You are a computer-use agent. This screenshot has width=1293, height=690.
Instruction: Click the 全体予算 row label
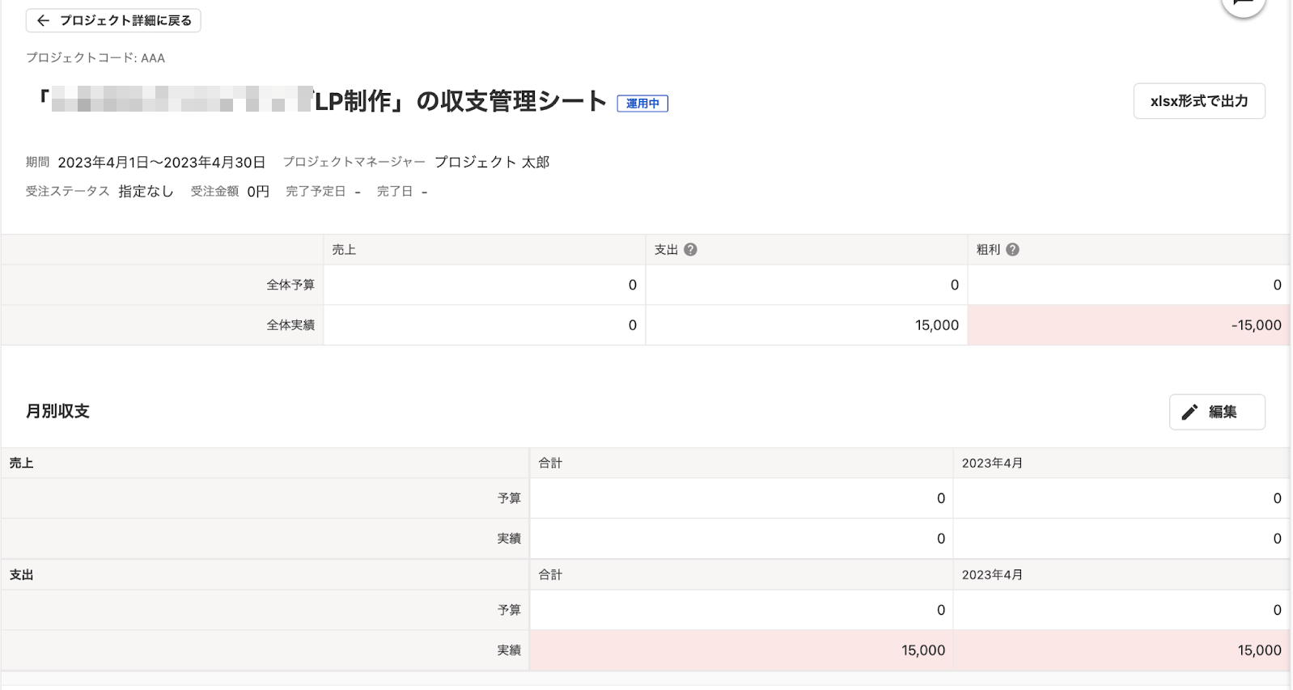[x=290, y=285]
